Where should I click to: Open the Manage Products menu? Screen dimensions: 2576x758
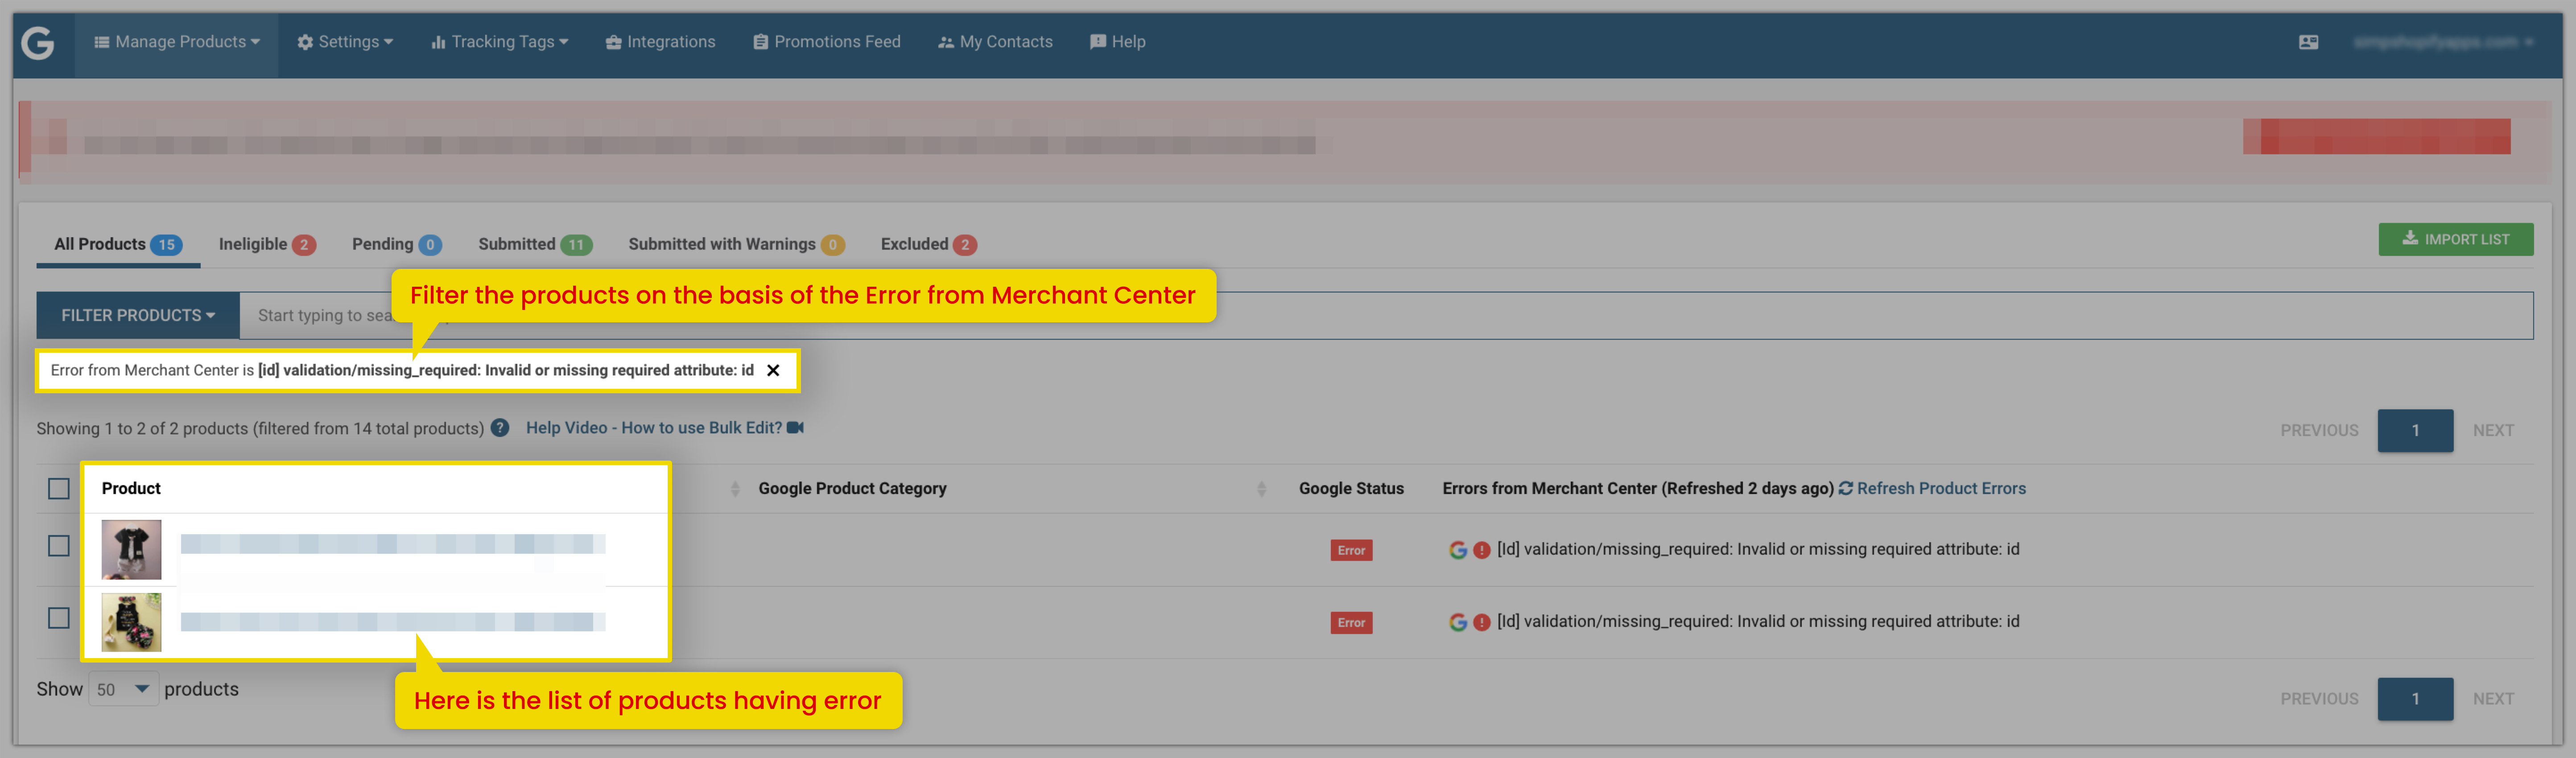pos(177,42)
